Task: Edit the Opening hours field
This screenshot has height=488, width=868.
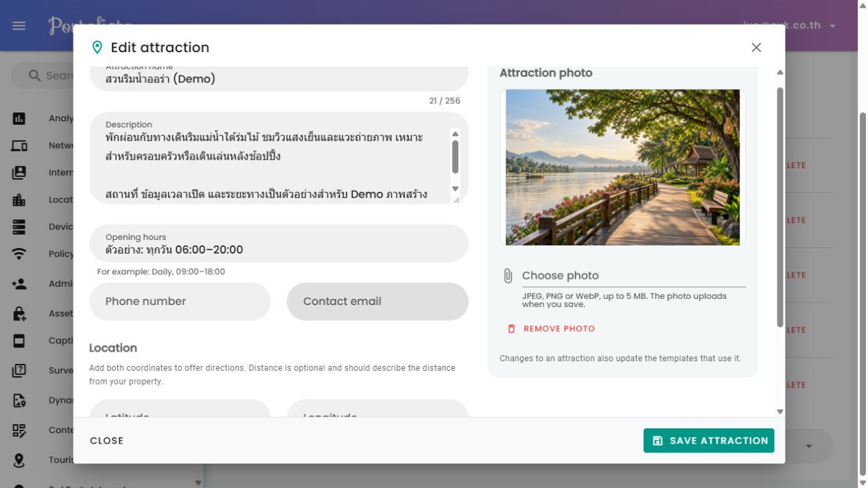Action: click(x=279, y=243)
